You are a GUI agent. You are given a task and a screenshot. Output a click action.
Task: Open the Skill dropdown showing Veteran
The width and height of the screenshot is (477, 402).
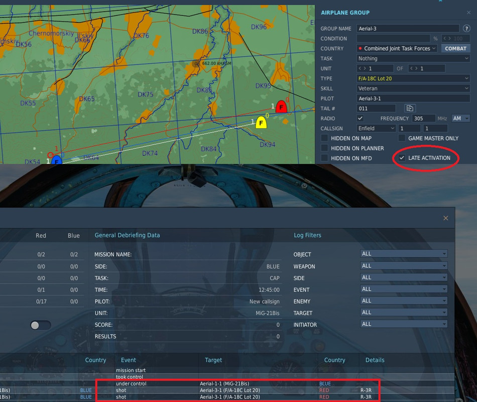413,88
